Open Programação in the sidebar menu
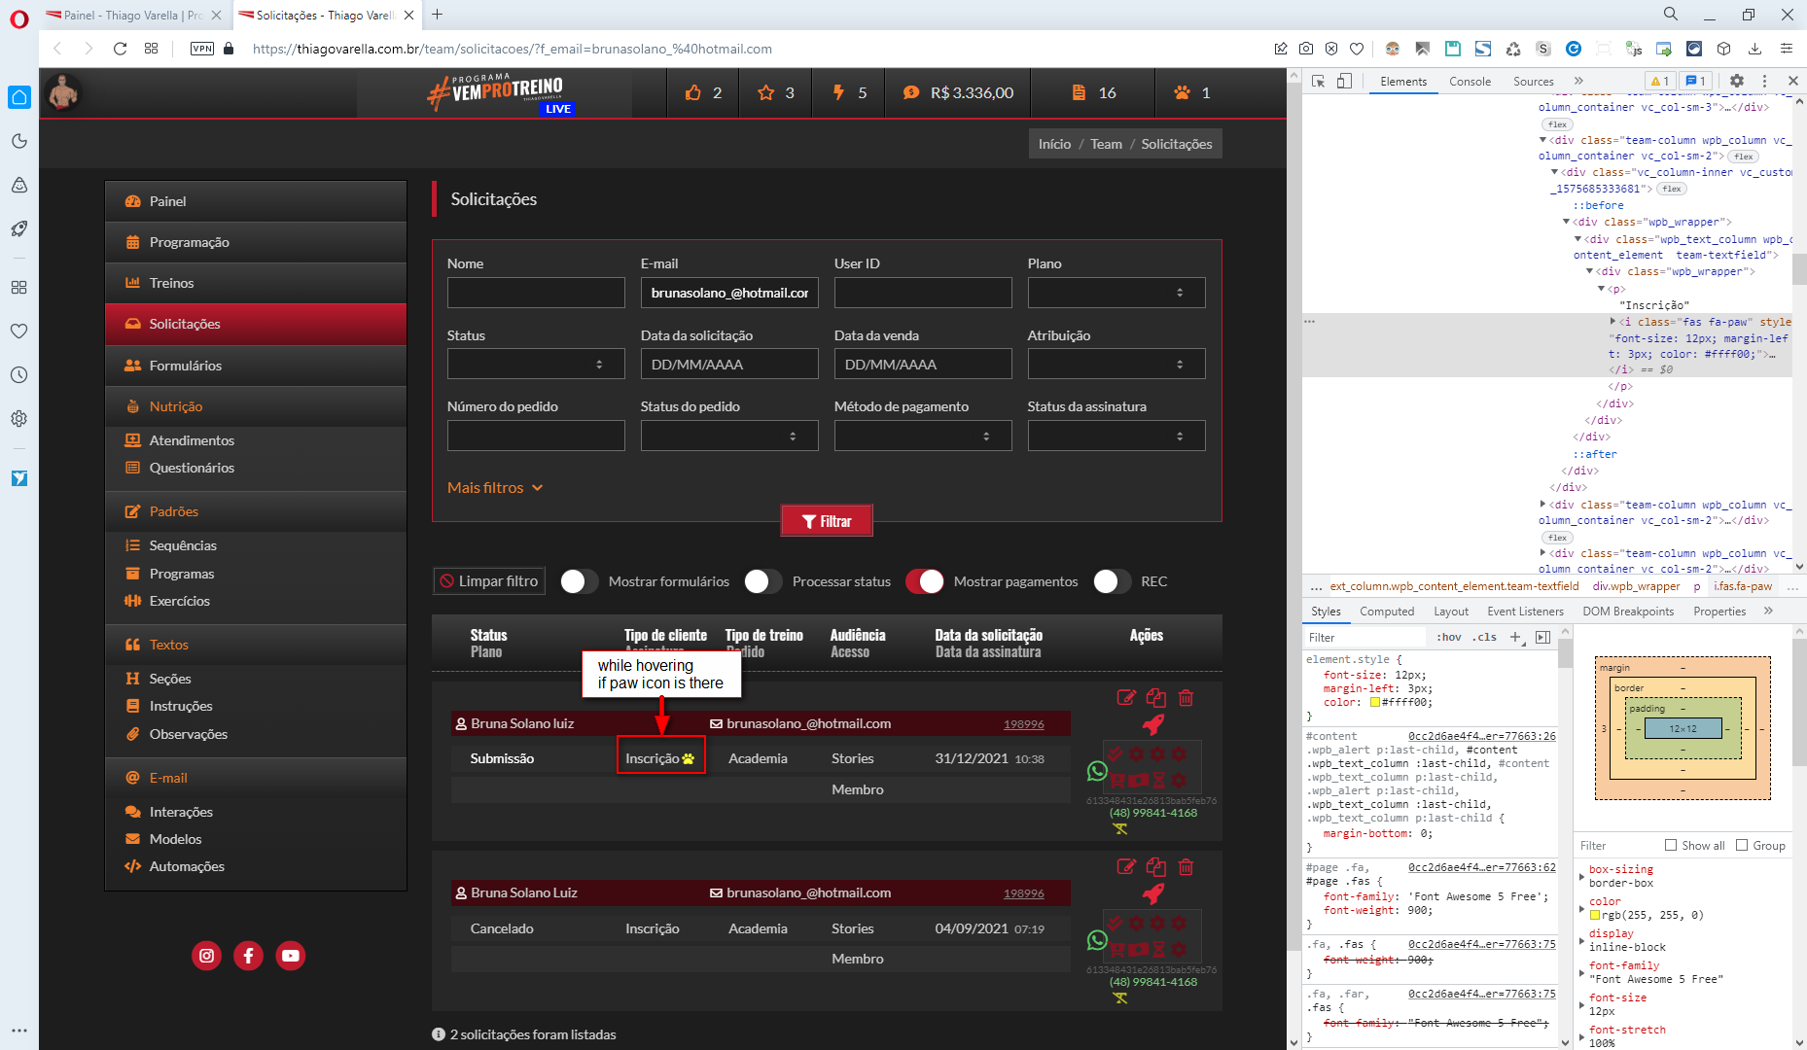Image resolution: width=1807 pixels, height=1050 pixels. (x=256, y=242)
